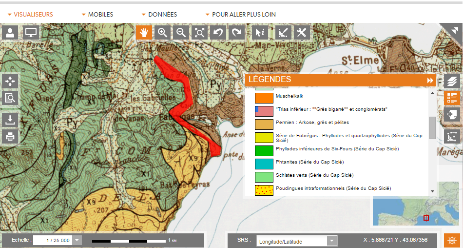The height and width of the screenshot is (248, 463).
Task: Click the zoom out magnifier tool
Action: [x=181, y=33]
